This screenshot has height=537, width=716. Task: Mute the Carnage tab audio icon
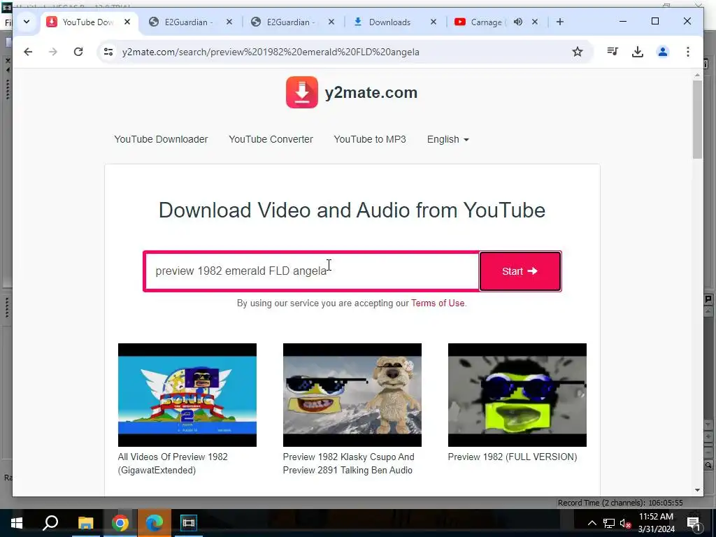point(518,22)
